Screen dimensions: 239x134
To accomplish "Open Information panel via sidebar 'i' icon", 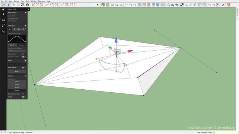I will [3, 14].
